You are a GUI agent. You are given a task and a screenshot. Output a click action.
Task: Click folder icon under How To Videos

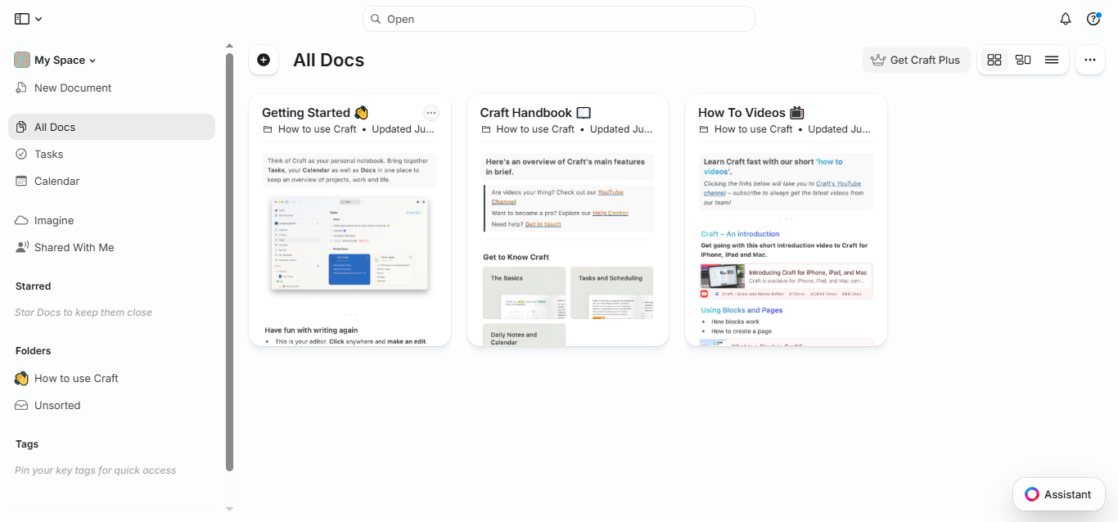pyautogui.click(x=704, y=129)
